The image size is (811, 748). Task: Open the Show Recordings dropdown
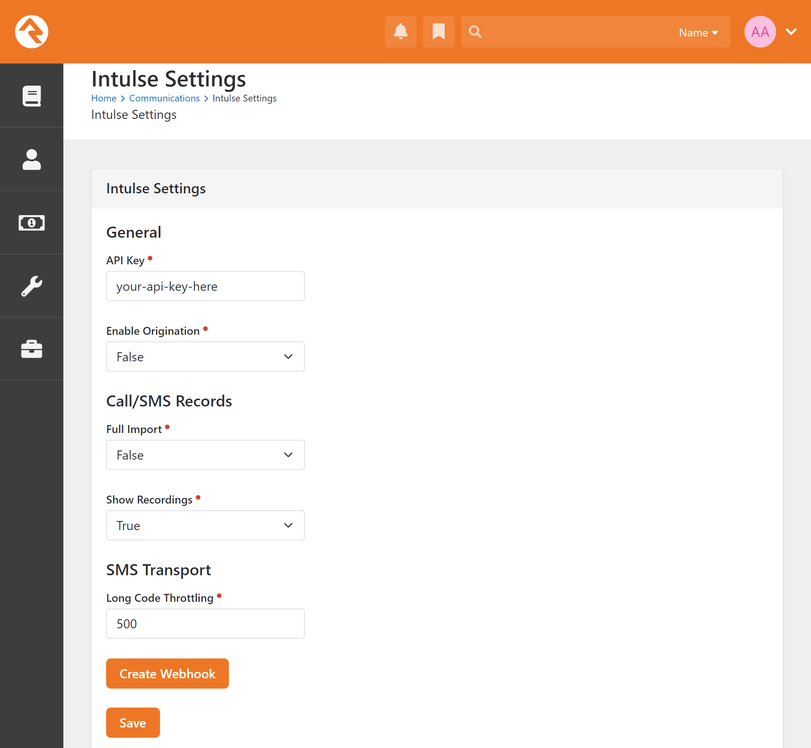(205, 525)
